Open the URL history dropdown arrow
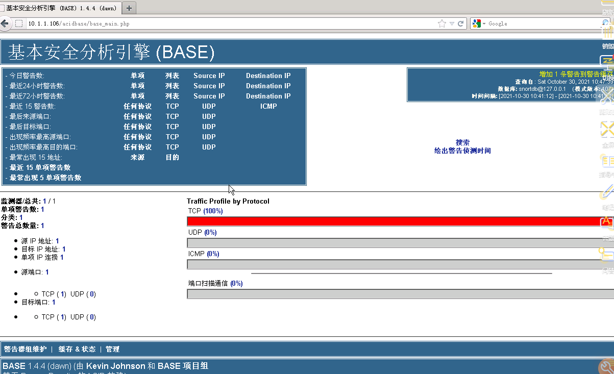The height and width of the screenshot is (374, 614). pyautogui.click(x=452, y=23)
